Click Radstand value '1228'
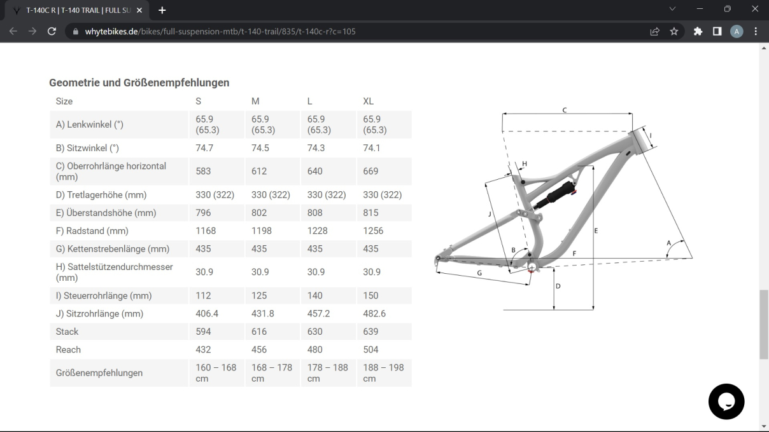 [318, 231]
